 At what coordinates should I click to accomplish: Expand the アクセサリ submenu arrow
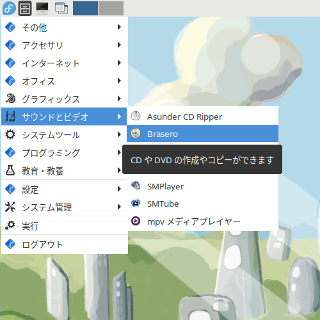[119, 45]
